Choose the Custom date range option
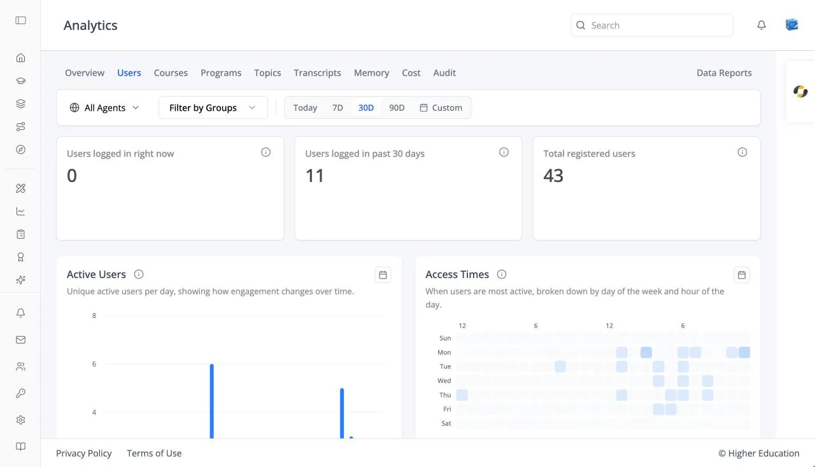This screenshot has height=467, width=815. [441, 108]
